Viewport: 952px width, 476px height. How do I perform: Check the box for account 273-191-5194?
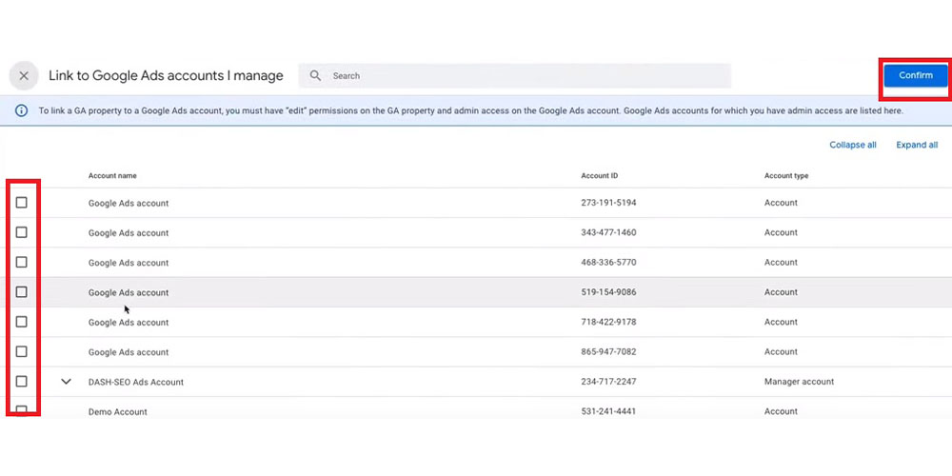point(21,203)
